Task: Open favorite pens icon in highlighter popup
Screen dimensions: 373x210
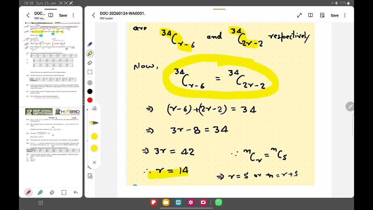Action: pyautogui.click(x=94, y=108)
